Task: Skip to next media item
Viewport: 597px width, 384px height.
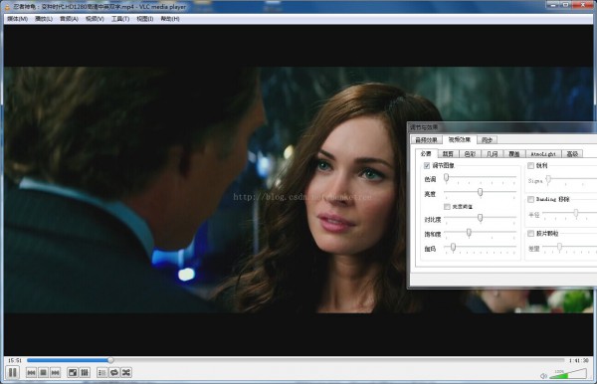Action: 55,373
